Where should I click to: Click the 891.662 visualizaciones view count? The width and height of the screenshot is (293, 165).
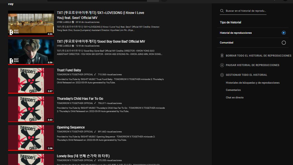click(x=110, y=132)
